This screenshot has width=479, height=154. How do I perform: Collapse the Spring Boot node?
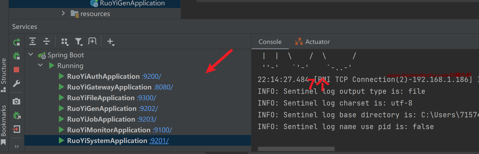(31, 54)
